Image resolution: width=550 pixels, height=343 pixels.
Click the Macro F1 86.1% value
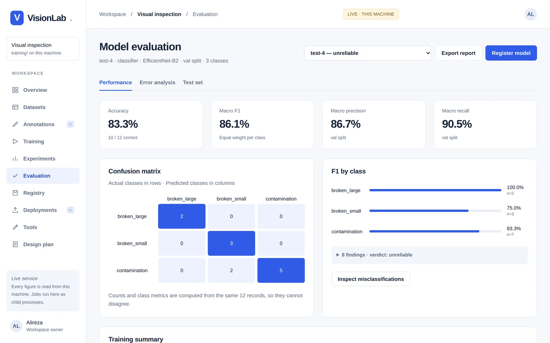coord(234,124)
